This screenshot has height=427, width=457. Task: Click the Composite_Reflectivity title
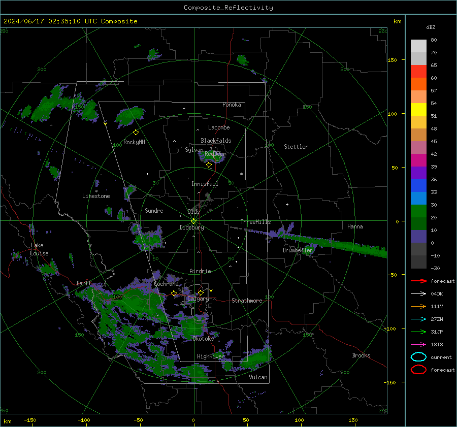click(228, 8)
